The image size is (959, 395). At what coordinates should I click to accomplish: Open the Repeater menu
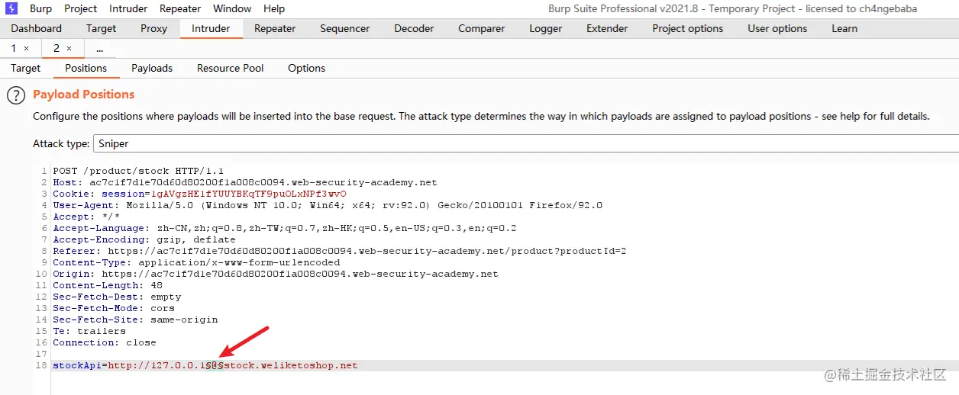180,9
